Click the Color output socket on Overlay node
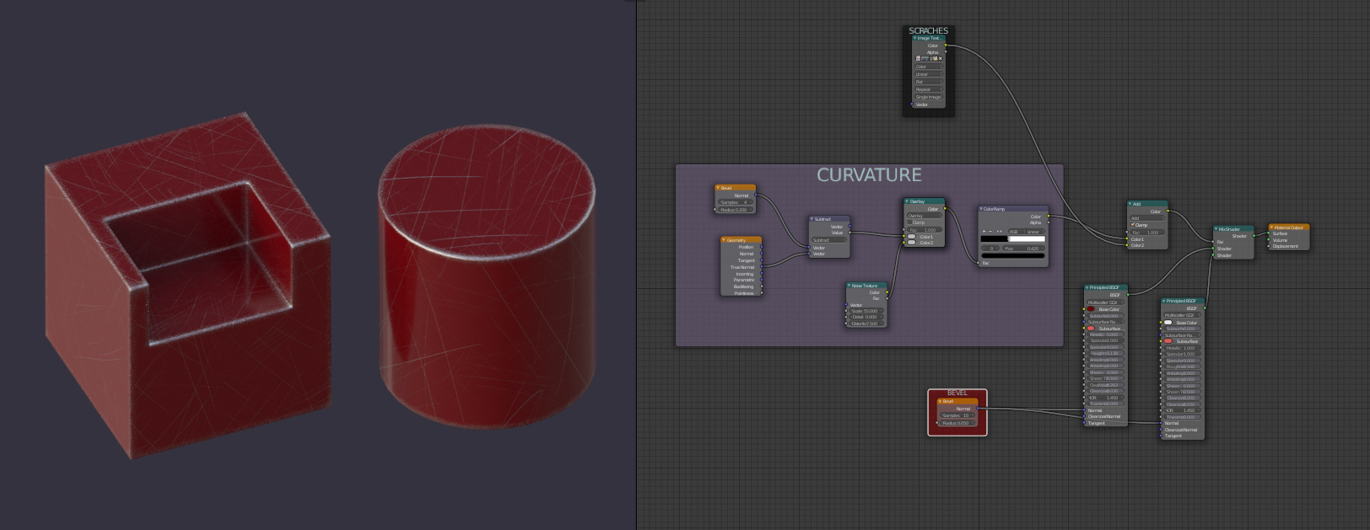 (x=945, y=208)
